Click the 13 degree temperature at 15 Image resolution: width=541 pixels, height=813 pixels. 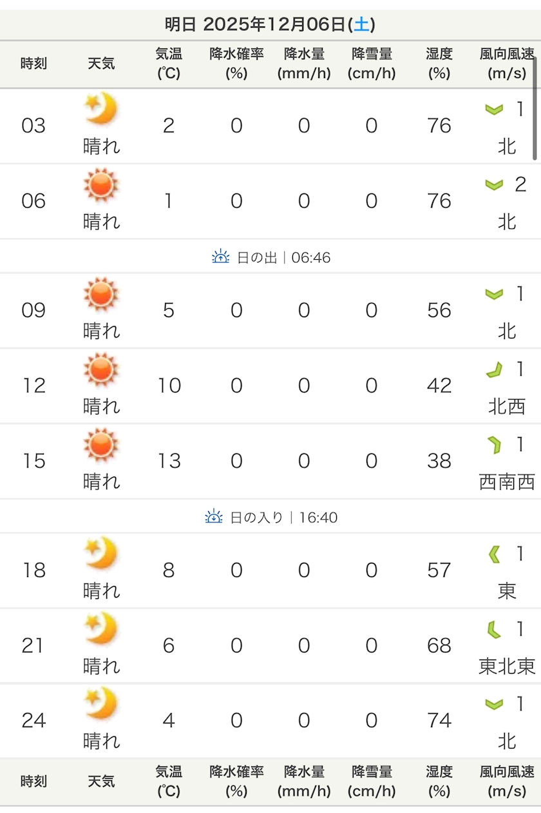(x=169, y=461)
